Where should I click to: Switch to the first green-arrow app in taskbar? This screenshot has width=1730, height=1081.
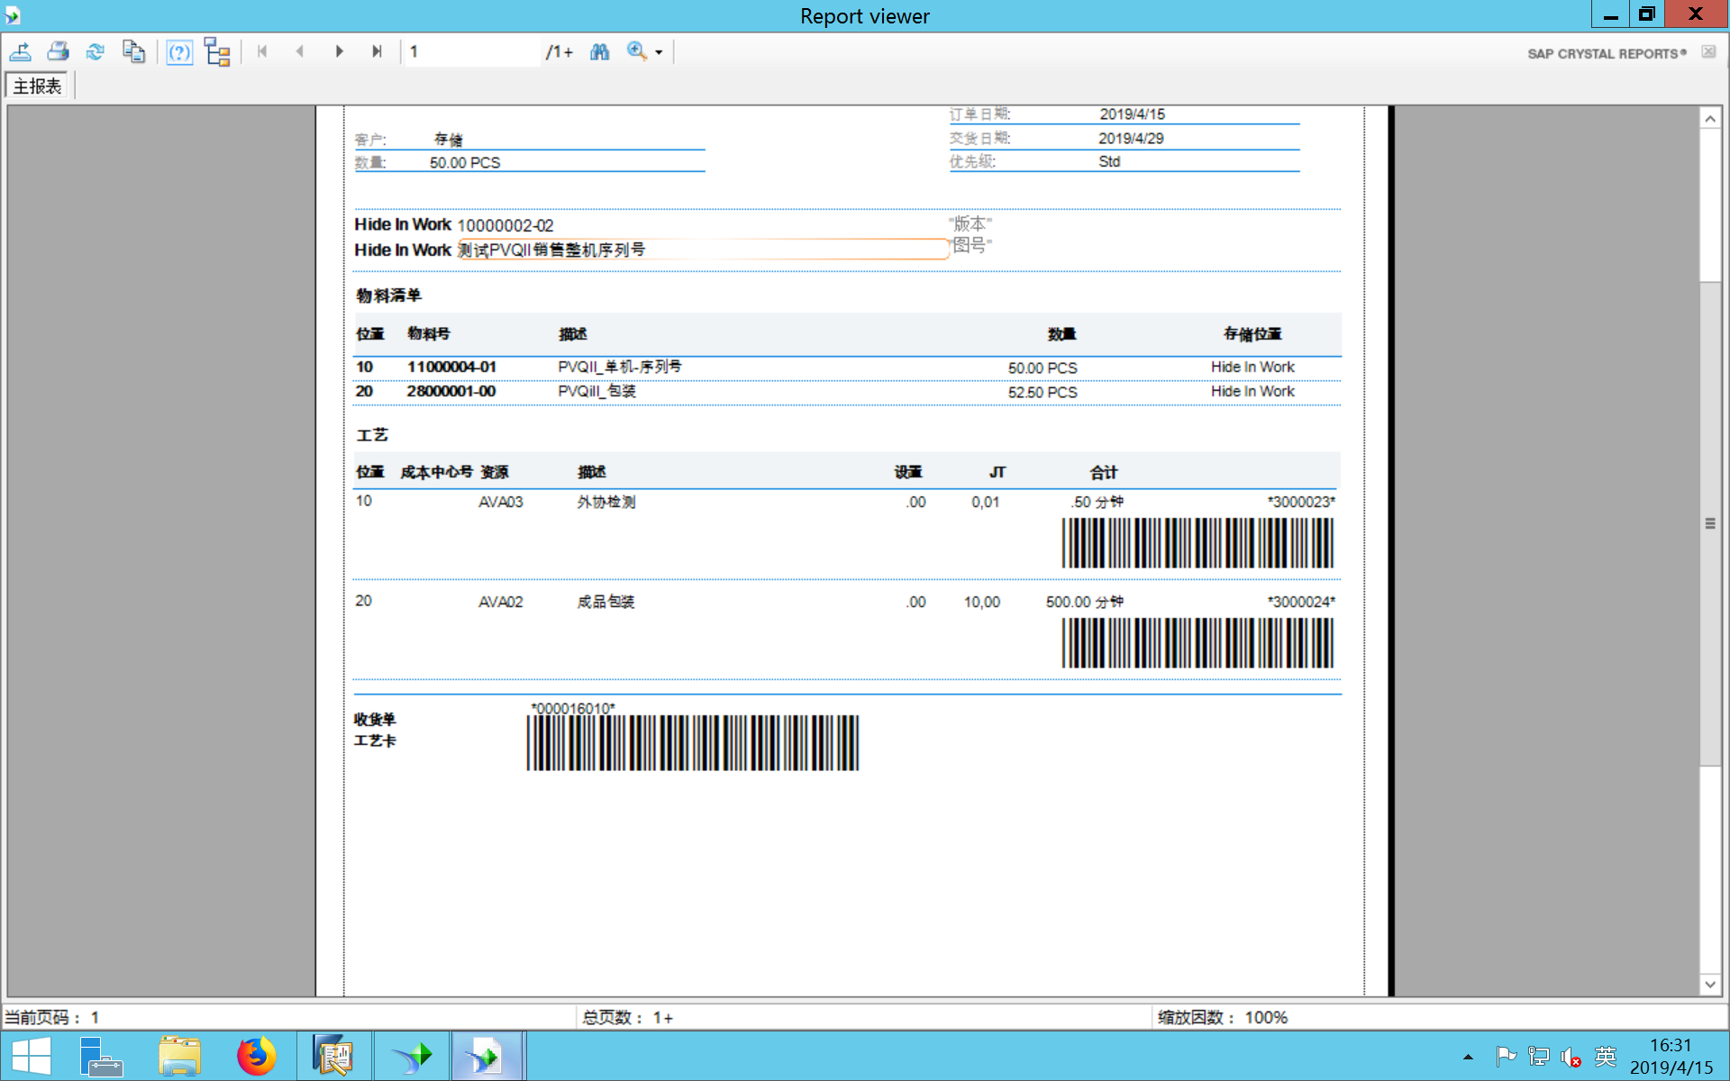[411, 1056]
